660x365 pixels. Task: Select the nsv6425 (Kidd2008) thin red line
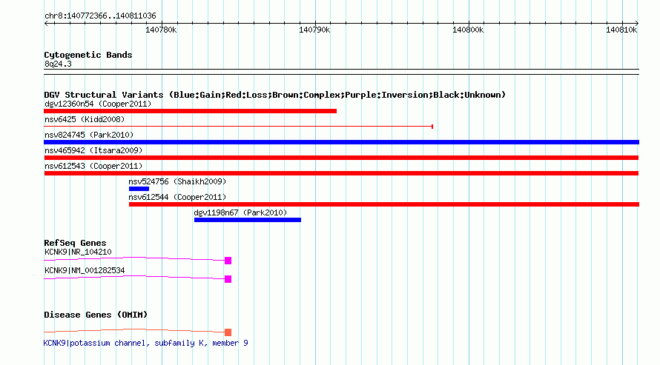pyautogui.click(x=238, y=126)
